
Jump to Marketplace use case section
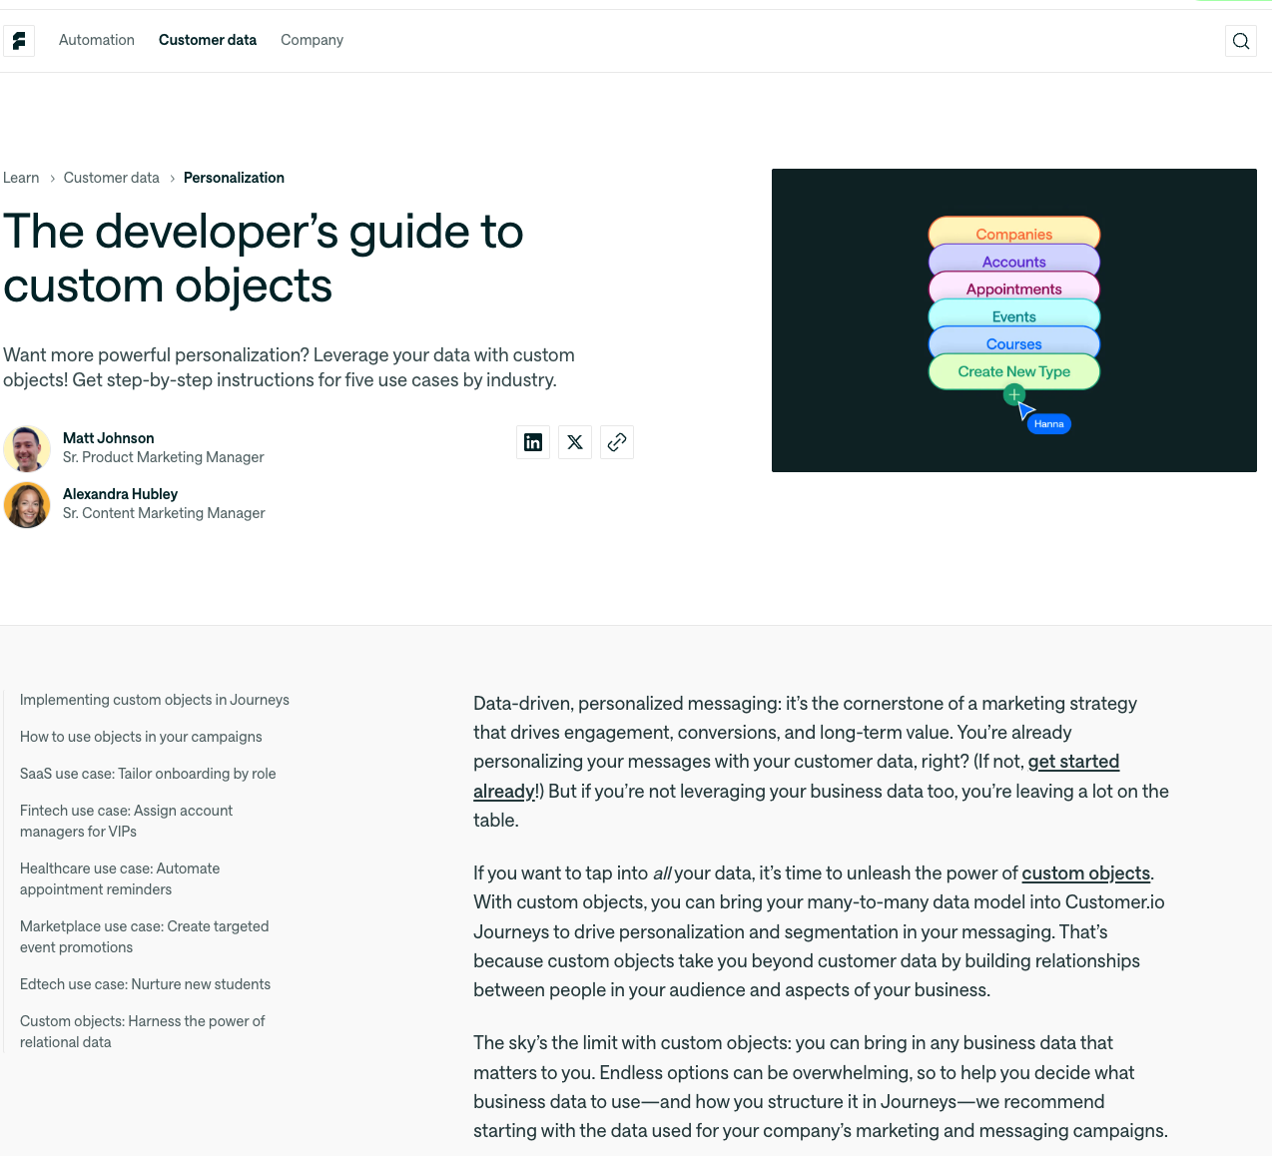145,936
